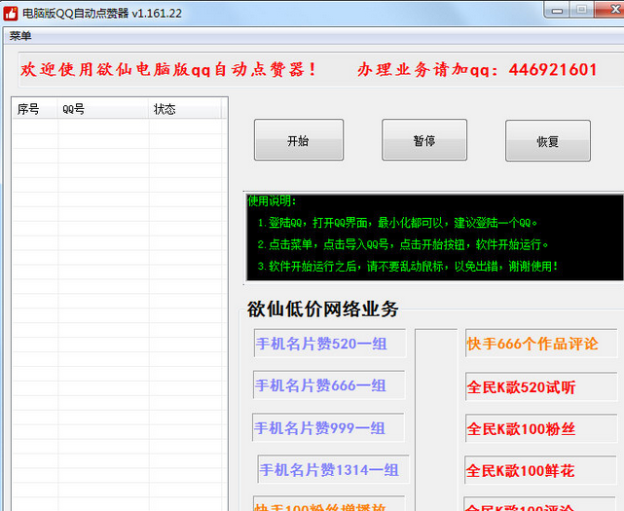
Task: Open 快手666个作品评论 service
Action: (541, 344)
